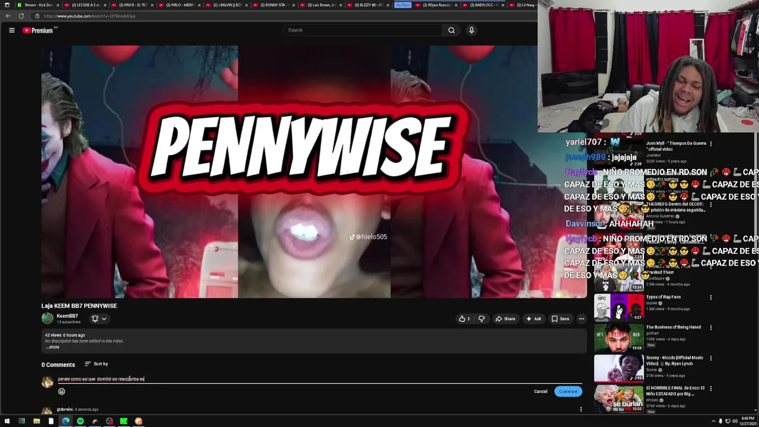Viewport: 759px width, 427px height.
Task: Open the El HORRIBLE FINAL de Enzo thumbnail
Action: coord(618,399)
